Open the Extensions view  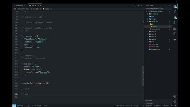tap(175, 29)
